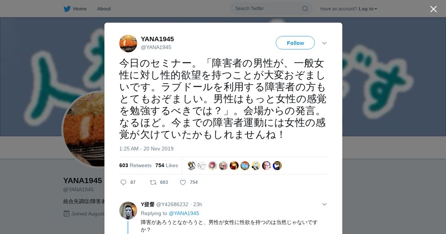Viewport: 446px width, 234px height.
Task: Go to the Home menu item
Action: coord(80,9)
